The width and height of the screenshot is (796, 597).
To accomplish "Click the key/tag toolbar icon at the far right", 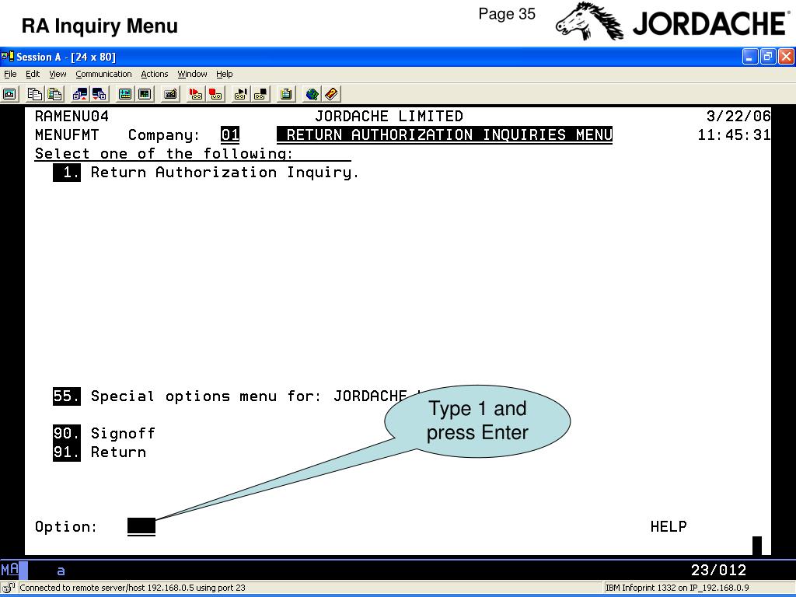I will coord(331,94).
